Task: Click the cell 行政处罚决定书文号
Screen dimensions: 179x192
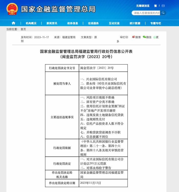Action: (62, 68)
